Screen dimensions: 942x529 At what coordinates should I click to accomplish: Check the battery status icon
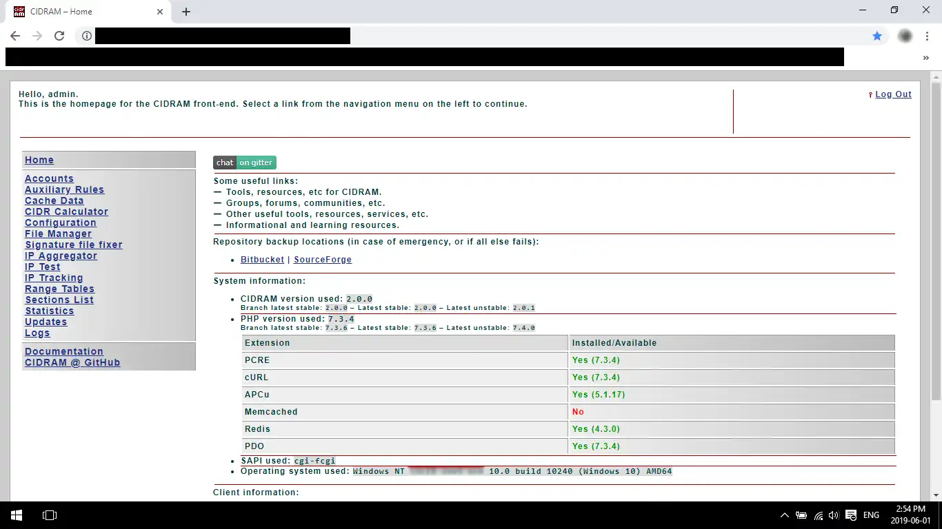[801, 515]
